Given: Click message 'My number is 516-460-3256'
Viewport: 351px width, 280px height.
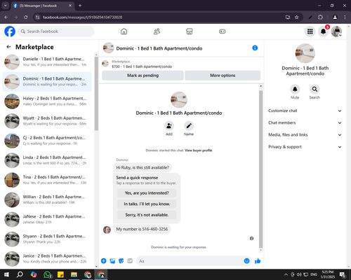Looking at the screenshot, I should pyautogui.click(x=142, y=229).
